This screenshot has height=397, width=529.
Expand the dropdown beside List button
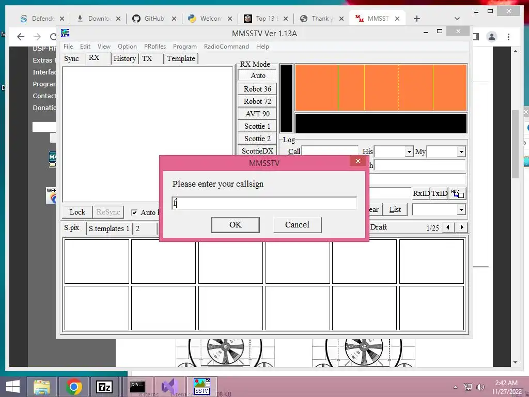tap(461, 210)
